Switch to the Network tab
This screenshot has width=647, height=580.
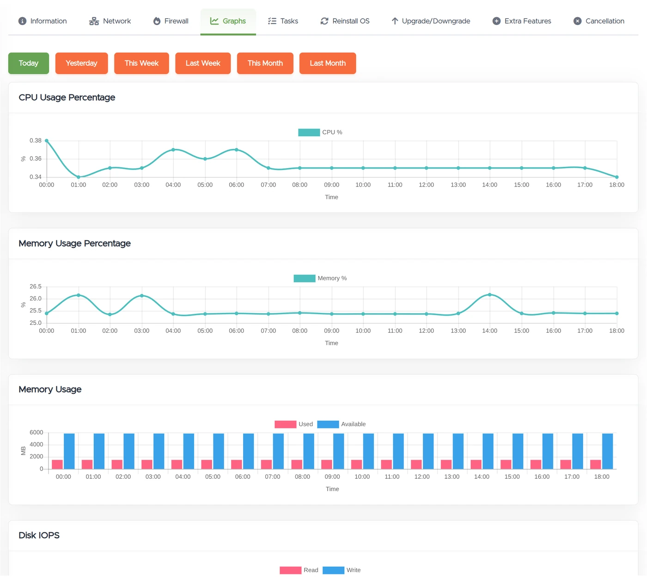coord(110,21)
